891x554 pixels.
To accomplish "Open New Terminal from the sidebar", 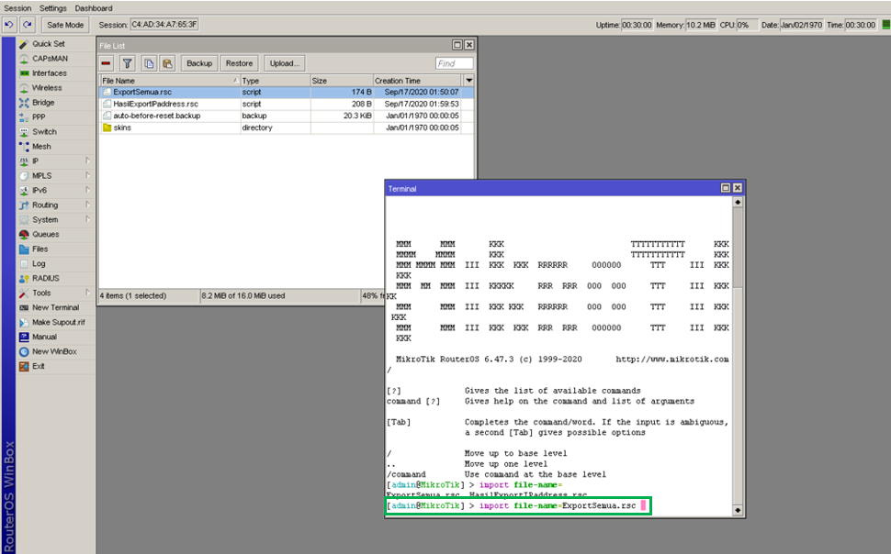I will click(56, 307).
